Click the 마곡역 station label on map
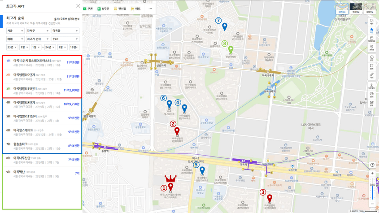 pos(243,165)
